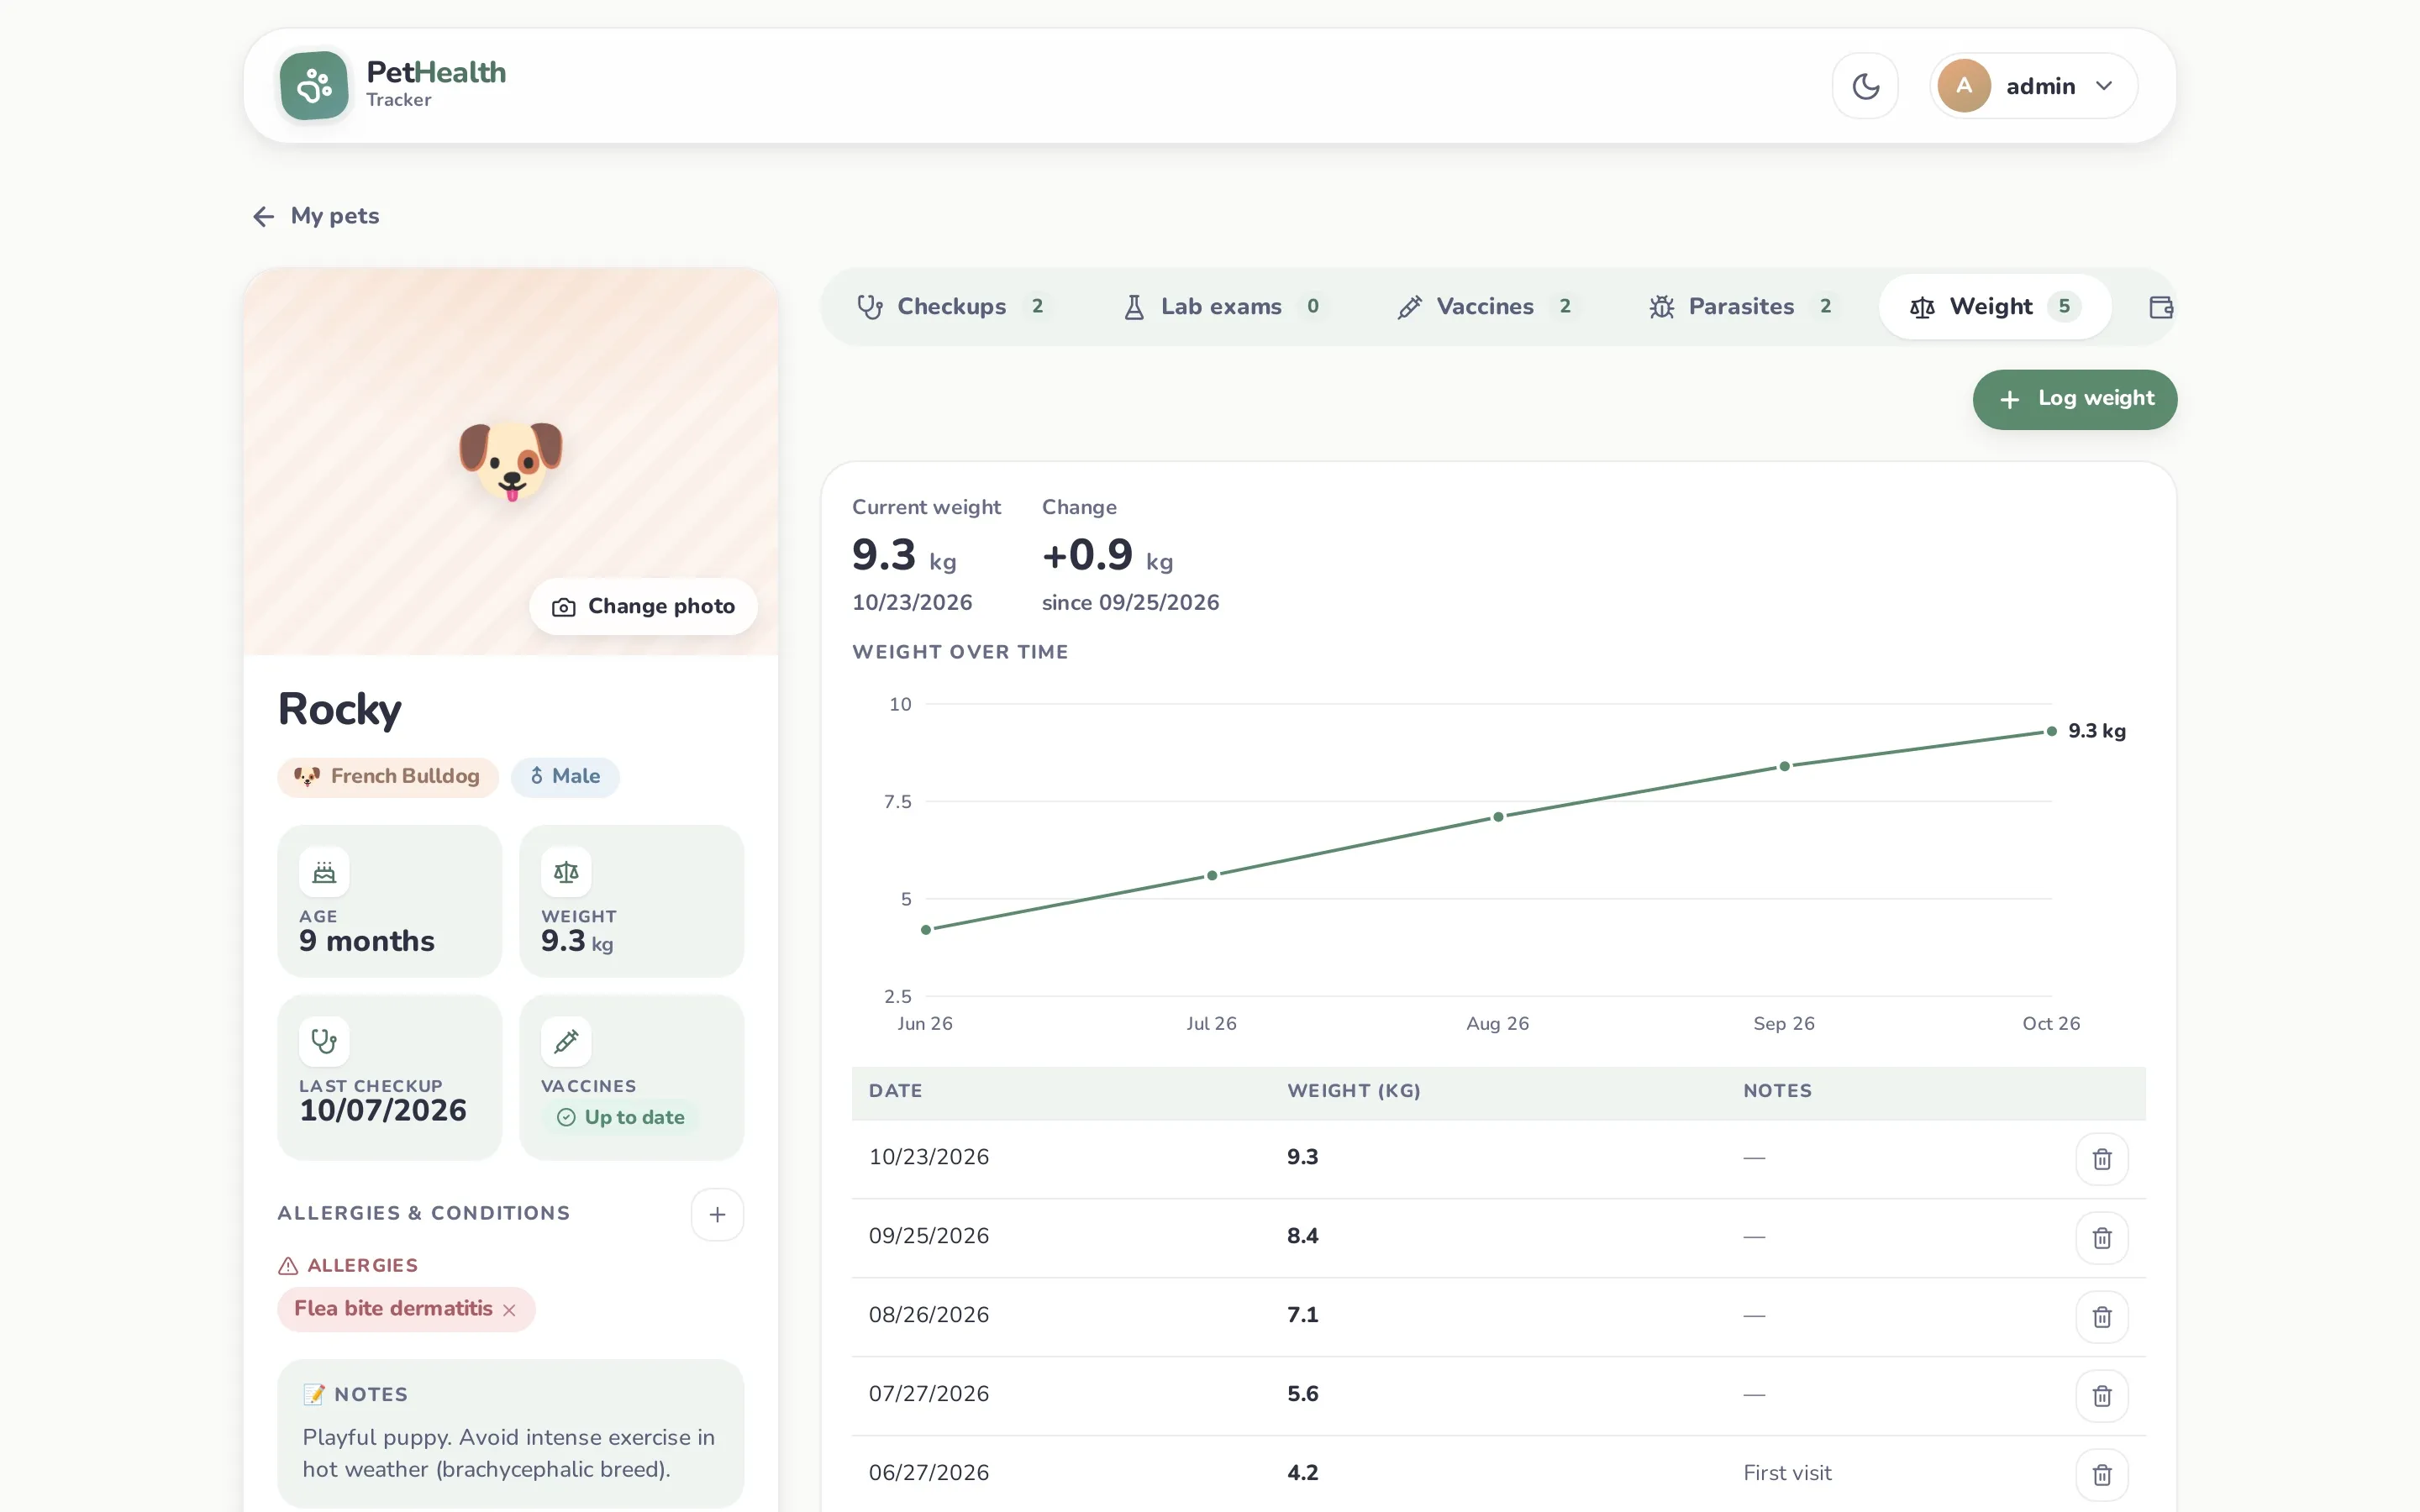
Task: Click Rocky's dog photo thumbnail
Action: click(x=511, y=461)
